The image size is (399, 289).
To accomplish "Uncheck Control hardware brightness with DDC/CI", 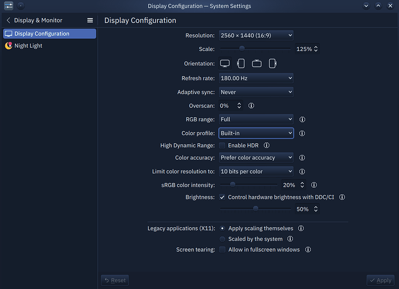I will coord(222,197).
